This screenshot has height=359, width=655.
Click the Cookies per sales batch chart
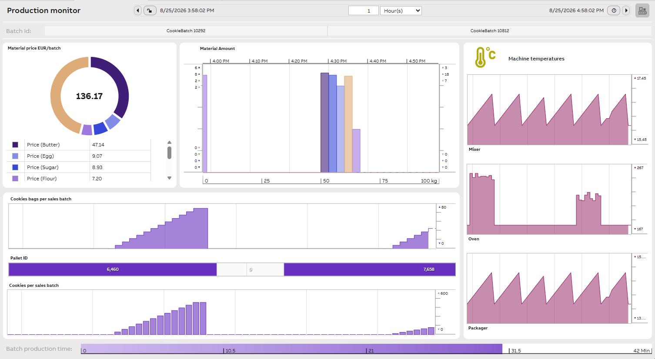pyautogui.click(x=221, y=312)
